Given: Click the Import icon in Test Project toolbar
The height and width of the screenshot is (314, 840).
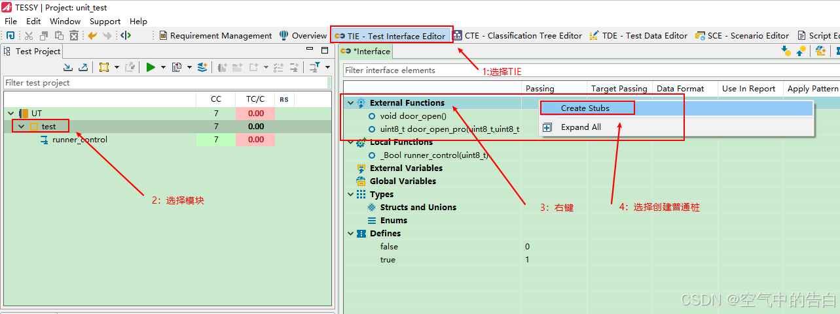Looking at the screenshot, I should point(68,67).
